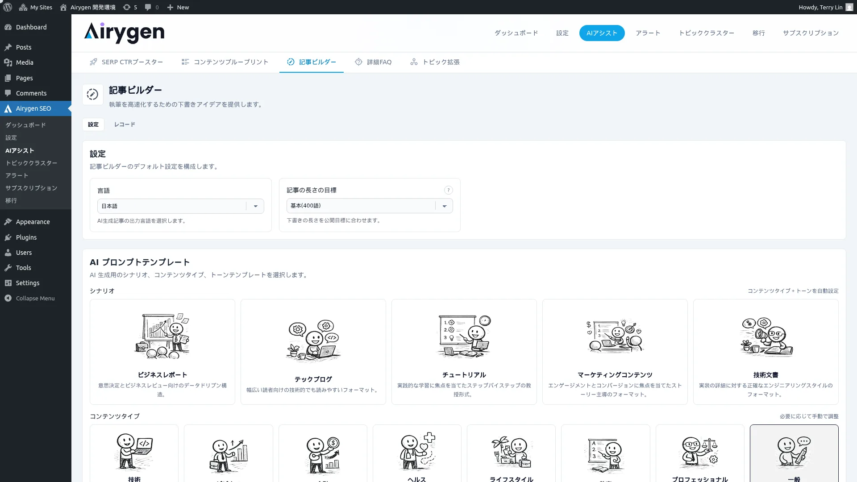The height and width of the screenshot is (482, 857).
Task: Click the WordPress logo in the admin bar
Action: (x=8, y=7)
